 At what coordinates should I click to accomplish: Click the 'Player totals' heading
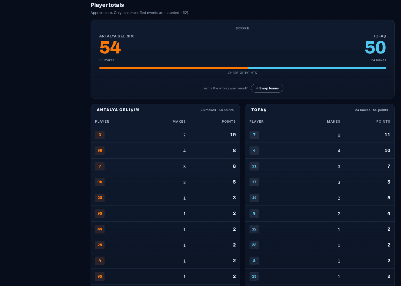pyautogui.click(x=107, y=5)
